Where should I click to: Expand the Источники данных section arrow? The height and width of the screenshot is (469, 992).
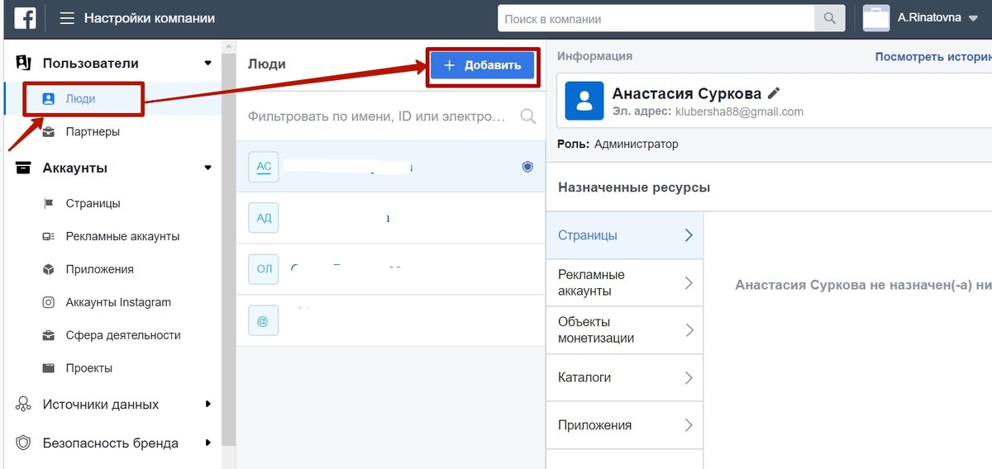pos(208,405)
